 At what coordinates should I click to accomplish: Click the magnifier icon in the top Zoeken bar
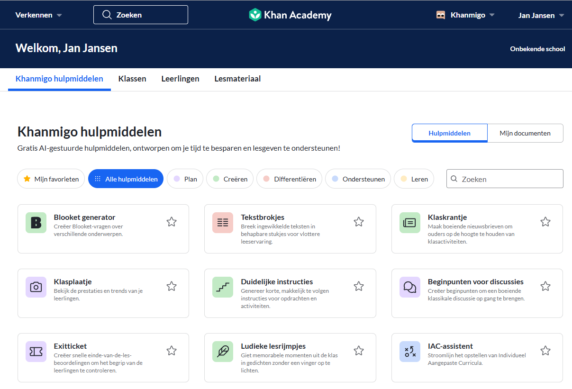(x=107, y=15)
